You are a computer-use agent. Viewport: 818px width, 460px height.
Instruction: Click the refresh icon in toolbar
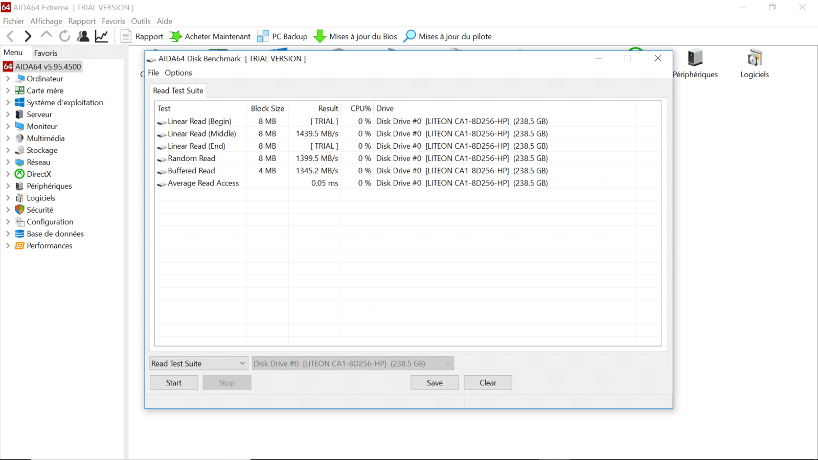[x=64, y=36]
